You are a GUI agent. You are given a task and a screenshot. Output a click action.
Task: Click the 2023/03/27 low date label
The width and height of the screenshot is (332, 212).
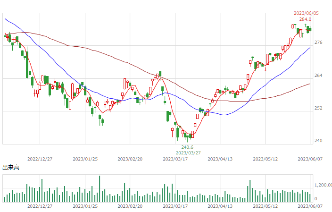pos(188,153)
